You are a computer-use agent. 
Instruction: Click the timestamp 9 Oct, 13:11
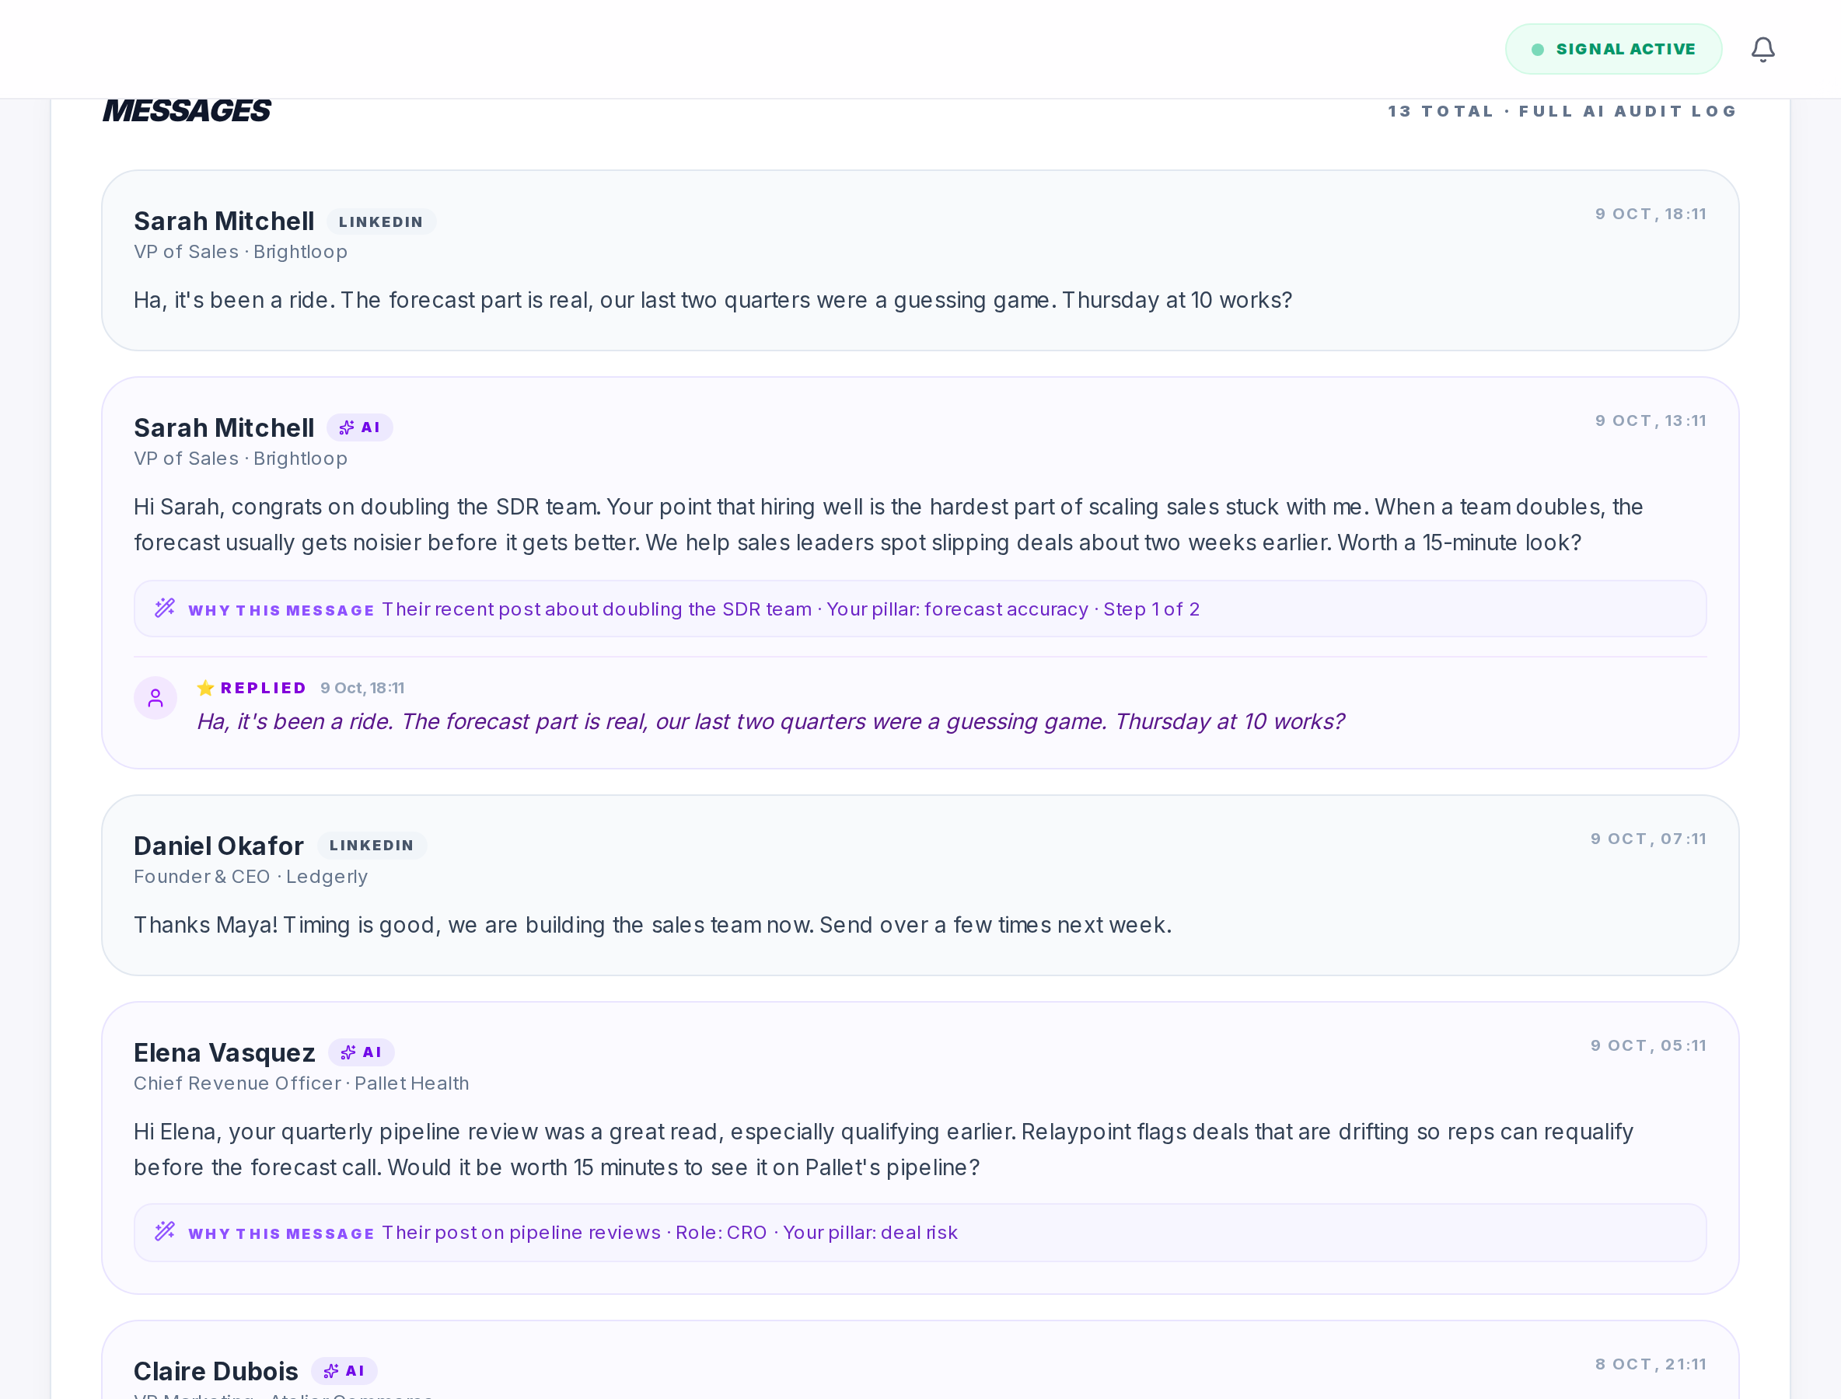tap(1651, 420)
